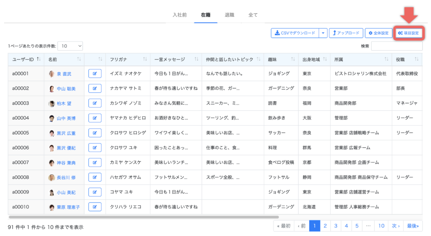
Task: Open the 全体設定 button
Action: (378, 33)
